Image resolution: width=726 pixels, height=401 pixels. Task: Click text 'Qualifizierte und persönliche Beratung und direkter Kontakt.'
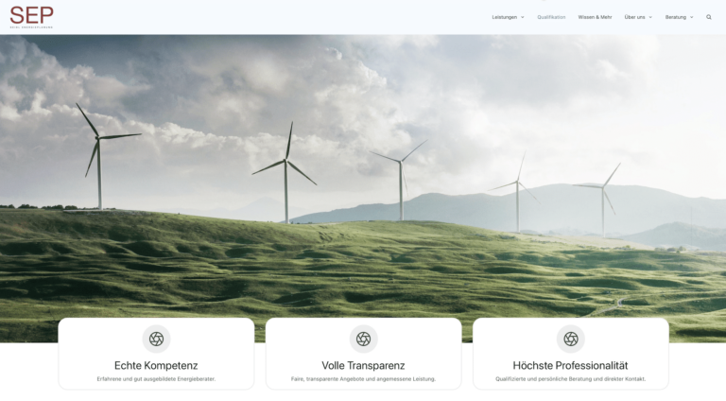(x=570, y=378)
